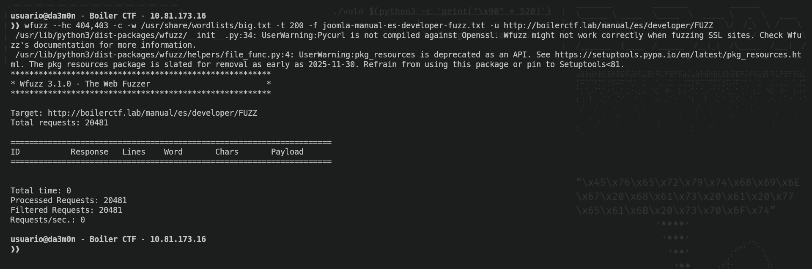Click the hex-encoded quote in the background

click(687, 196)
